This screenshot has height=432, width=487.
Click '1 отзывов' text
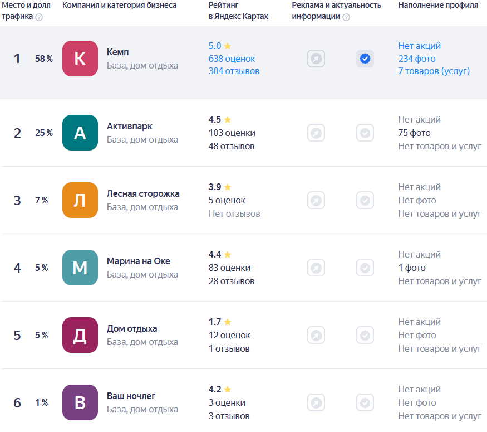229,349
